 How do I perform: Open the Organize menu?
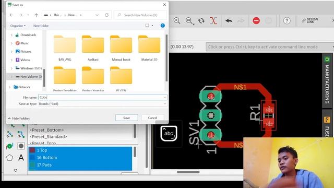coord(18,26)
